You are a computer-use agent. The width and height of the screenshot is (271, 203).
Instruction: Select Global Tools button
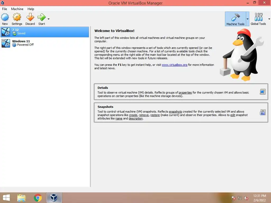coord(258,19)
